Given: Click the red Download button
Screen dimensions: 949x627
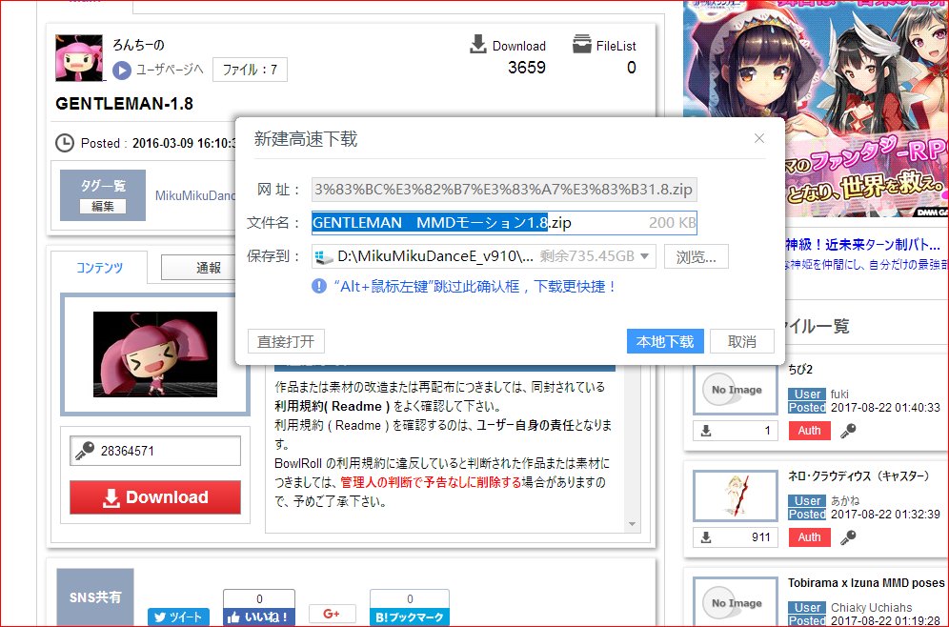Looking at the screenshot, I should 154,497.
